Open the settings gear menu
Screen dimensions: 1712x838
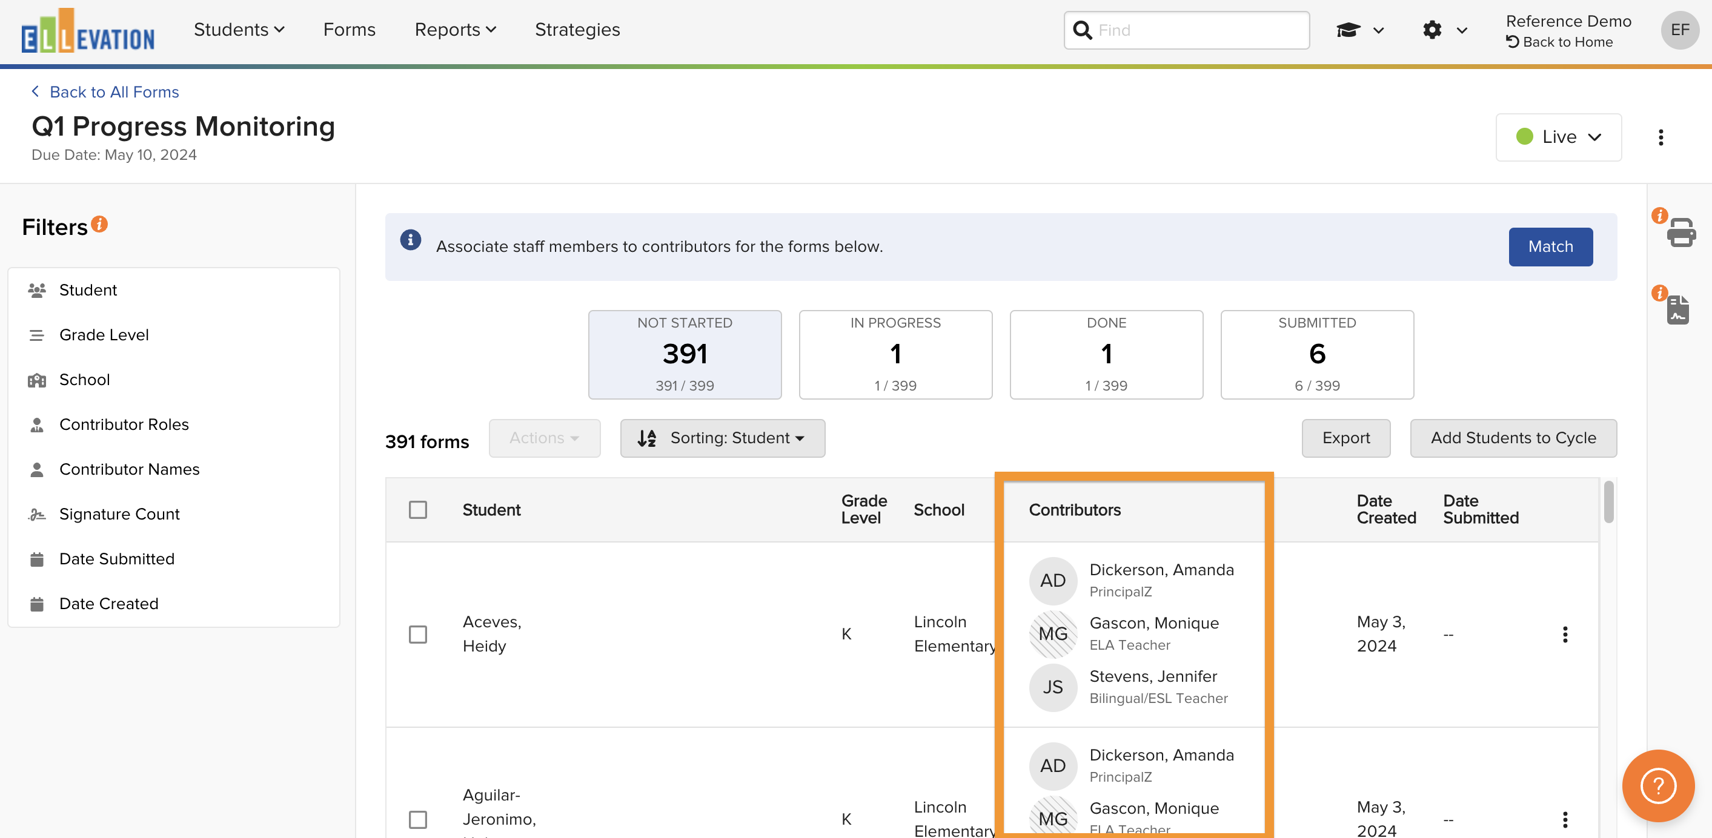pos(1444,30)
